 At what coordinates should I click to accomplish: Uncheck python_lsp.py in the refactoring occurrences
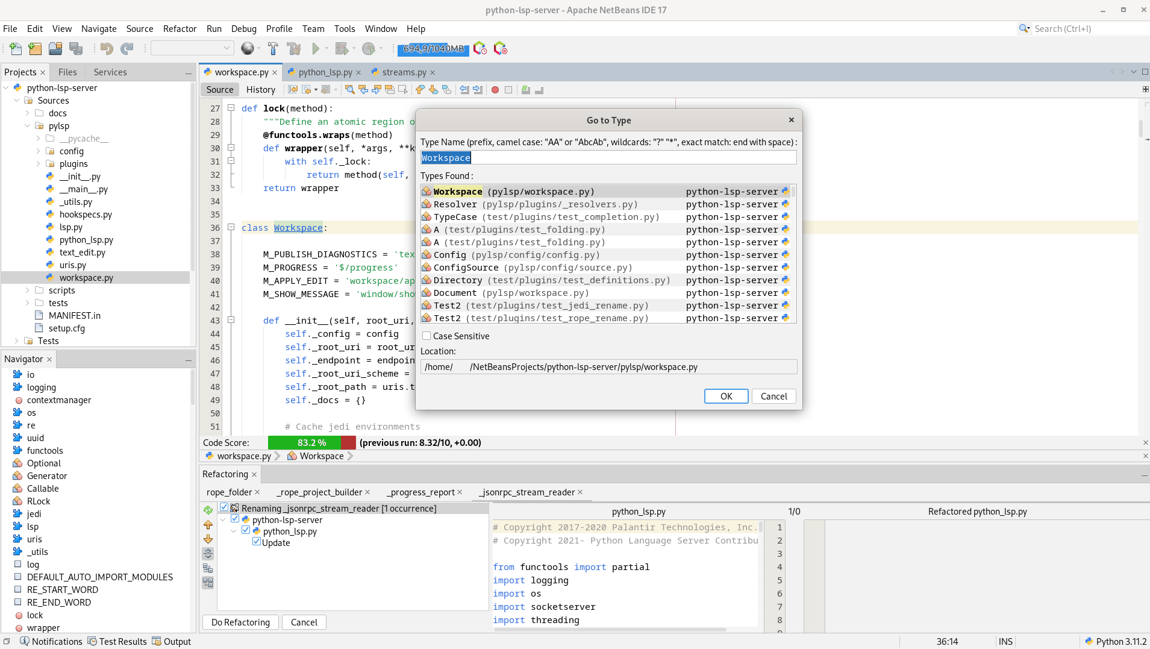point(246,531)
